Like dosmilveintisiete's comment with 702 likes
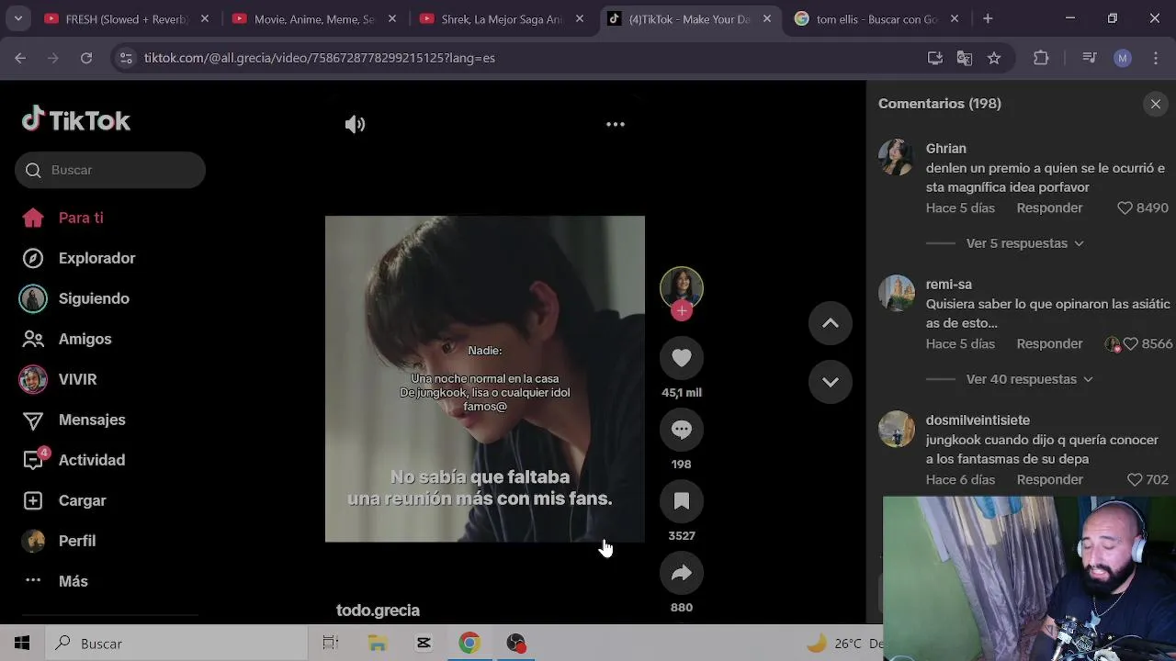1176x661 pixels. click(x=1135, y=480)
